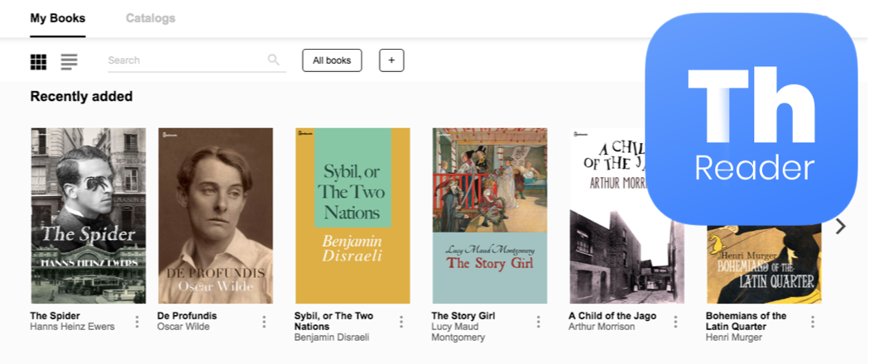Click the search magnifier icon
This screenshot has height=364, width=869.
pos(273,60)
